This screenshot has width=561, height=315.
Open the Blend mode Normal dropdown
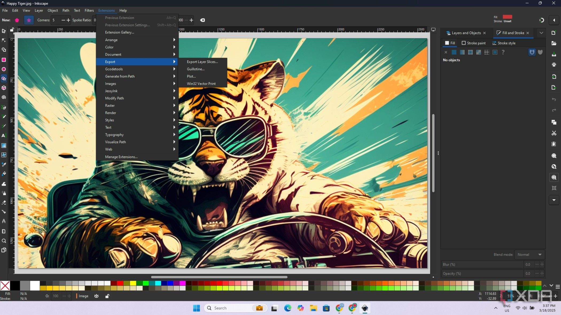(x=529, y=254)
